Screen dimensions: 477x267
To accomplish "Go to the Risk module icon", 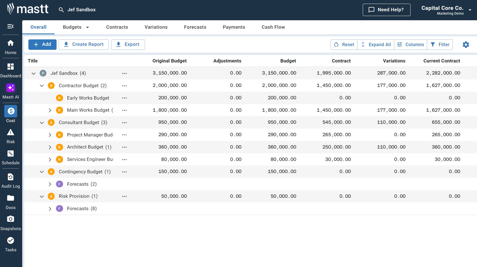I will tap(11, 133).
